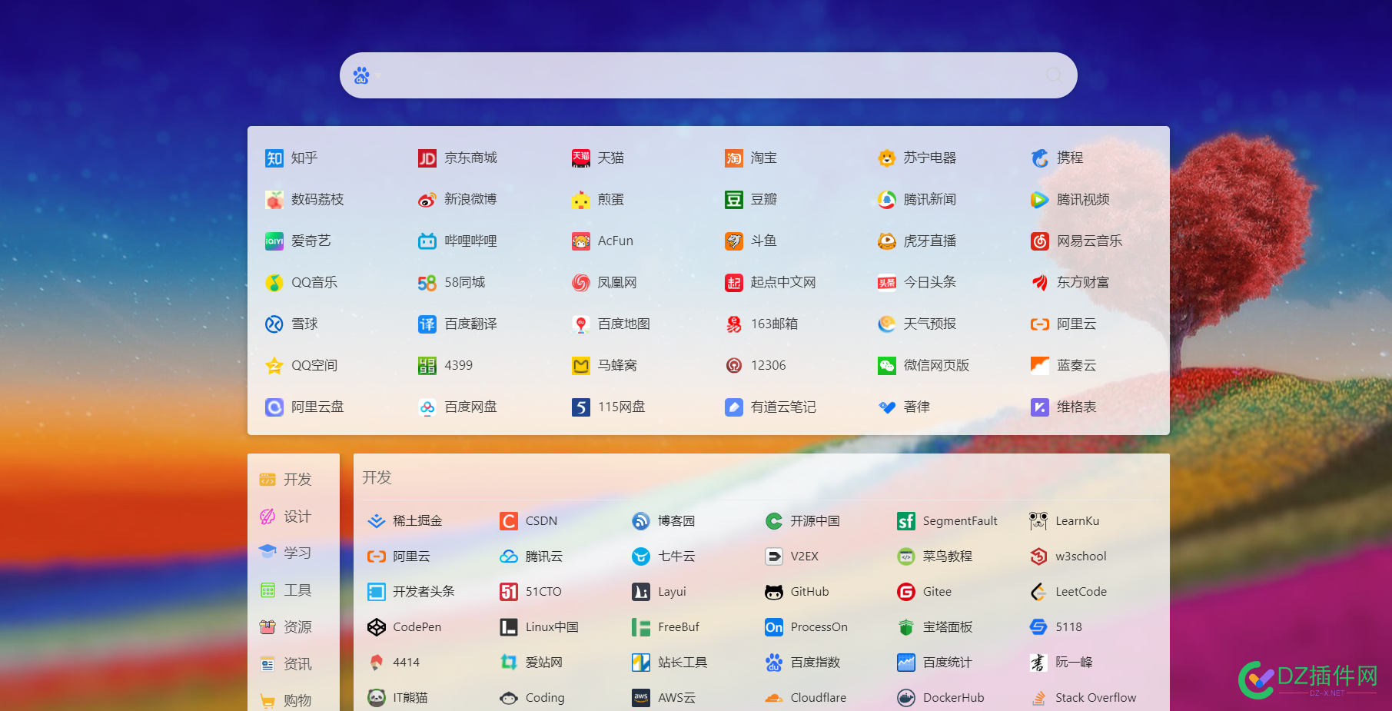Image resolution: width=1392 pixels, height=711 pixels.
Task: Open the 博客园 link
Action: pos(664,521)
